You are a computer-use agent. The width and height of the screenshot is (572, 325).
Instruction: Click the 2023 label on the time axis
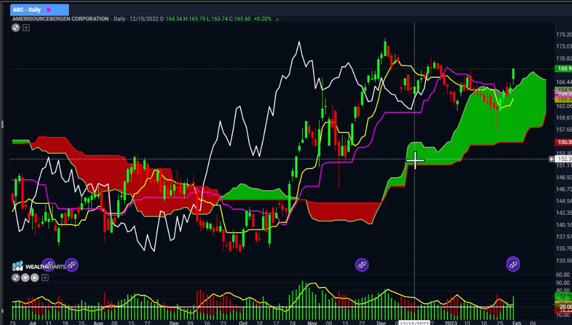450,323
